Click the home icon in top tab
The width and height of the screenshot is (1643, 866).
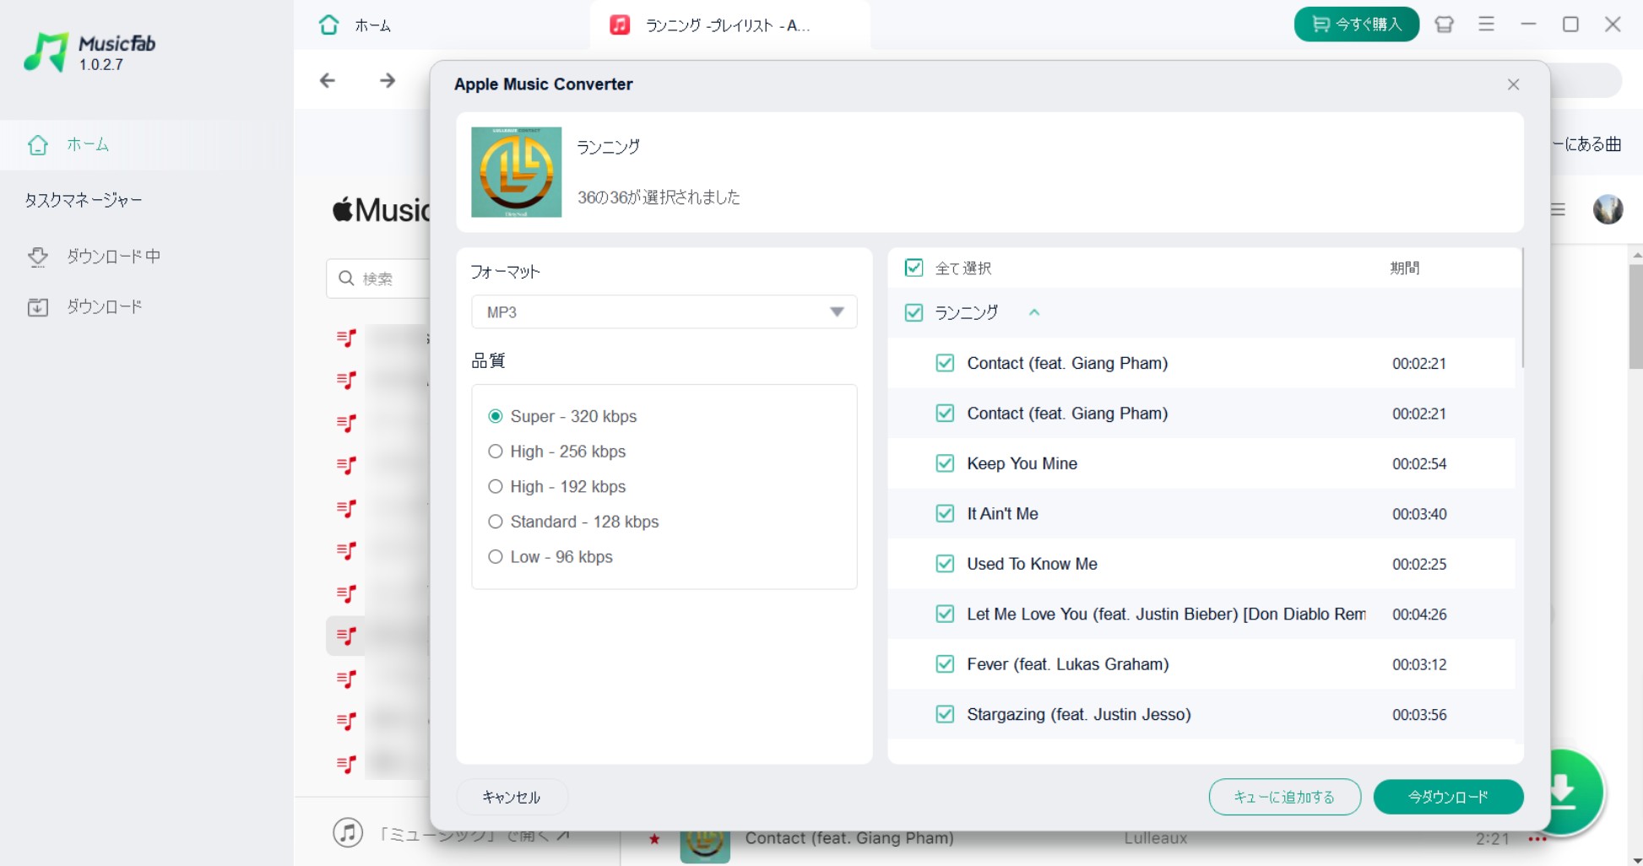(328, 25)
